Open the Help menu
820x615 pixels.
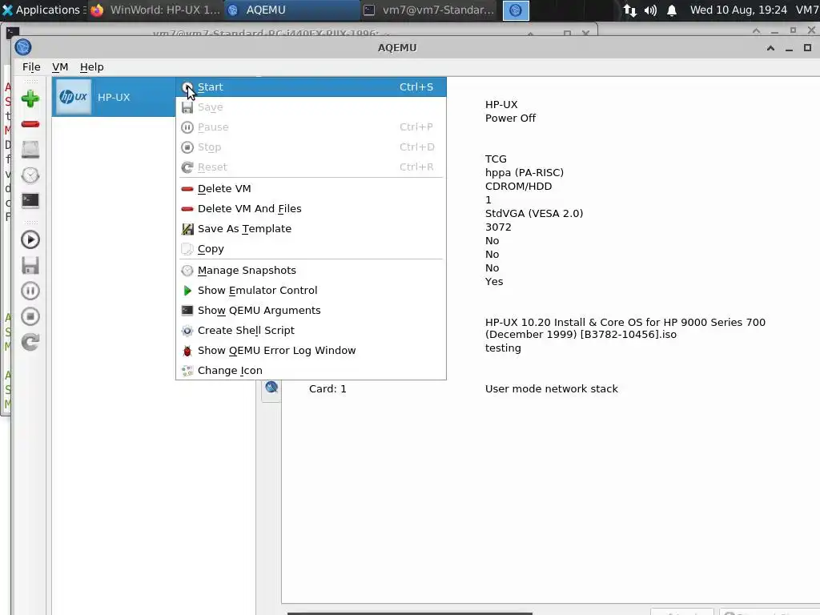(x=91, y=67)
